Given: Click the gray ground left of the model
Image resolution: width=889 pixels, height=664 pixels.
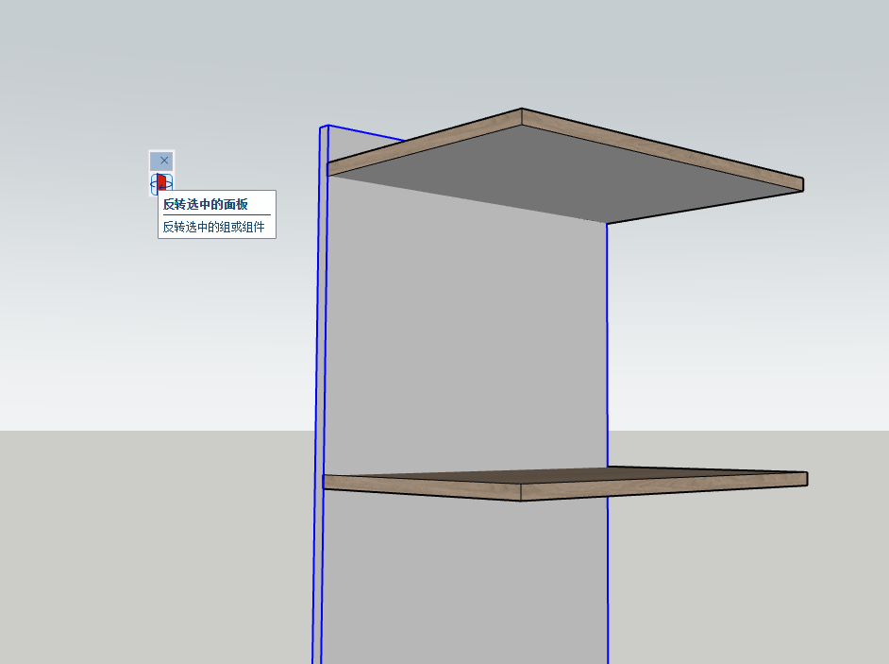Looking at the screenshot, I should (x=142, y=548).
